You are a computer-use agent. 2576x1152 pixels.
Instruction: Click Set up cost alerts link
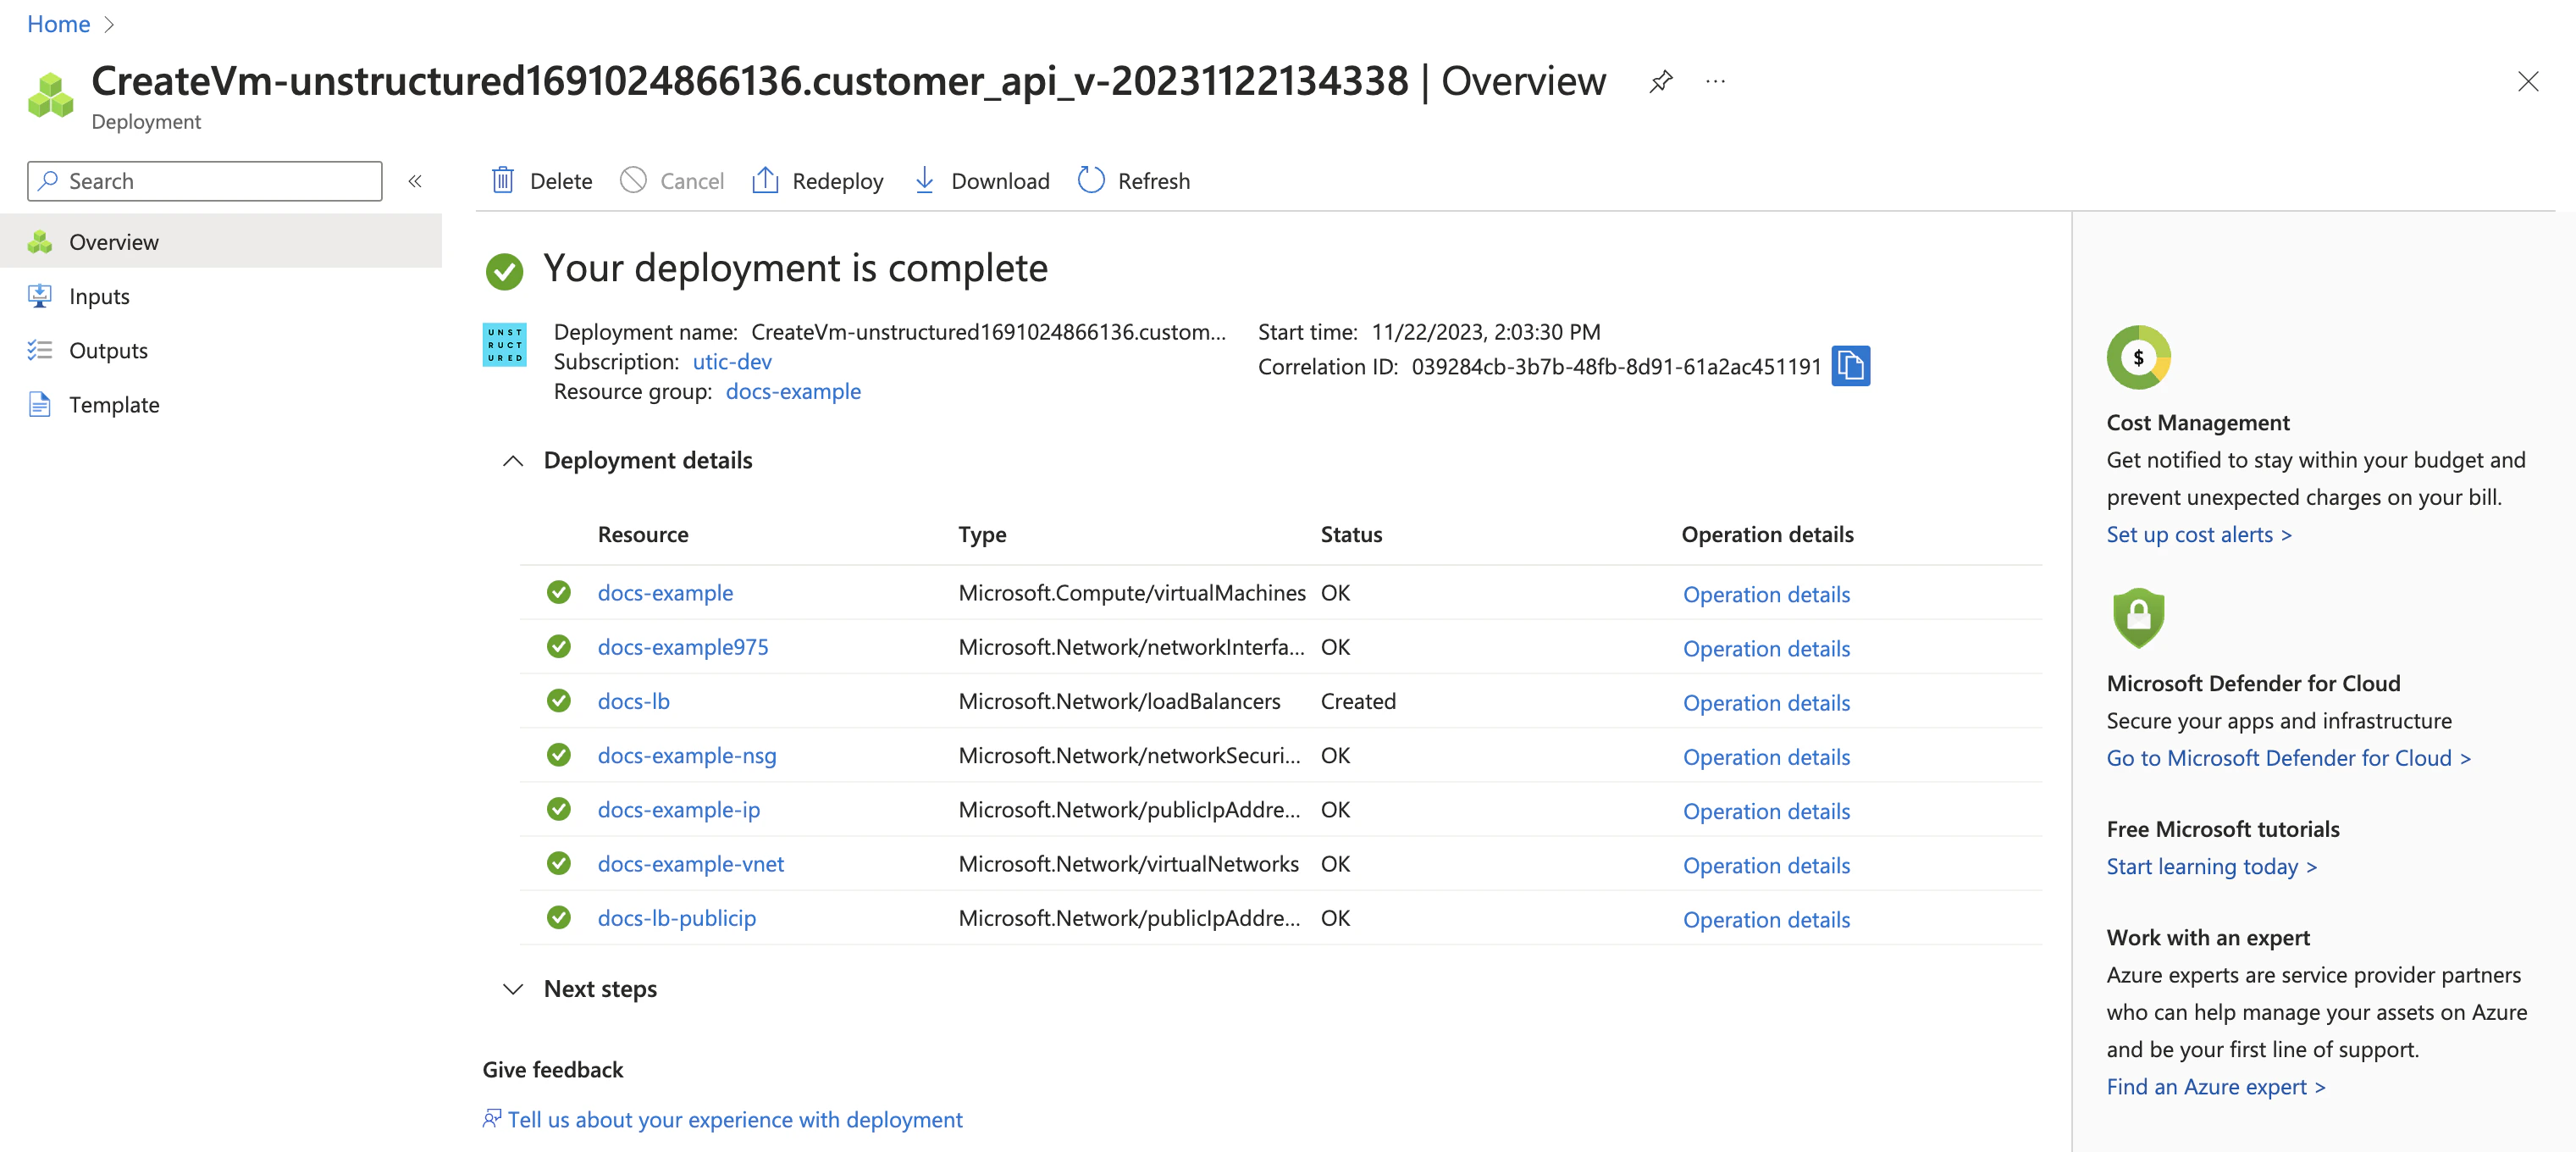2198,534
